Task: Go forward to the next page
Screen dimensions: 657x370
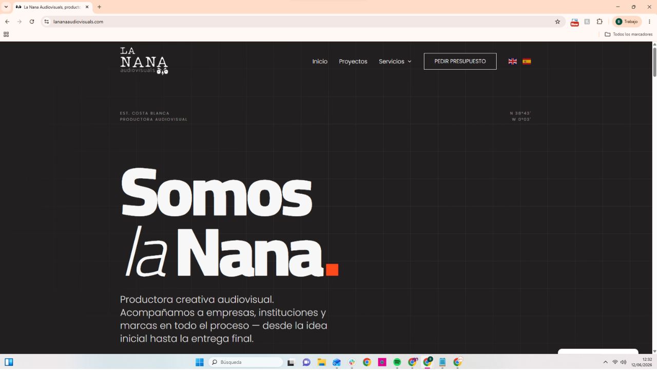Action: point(20,22)
